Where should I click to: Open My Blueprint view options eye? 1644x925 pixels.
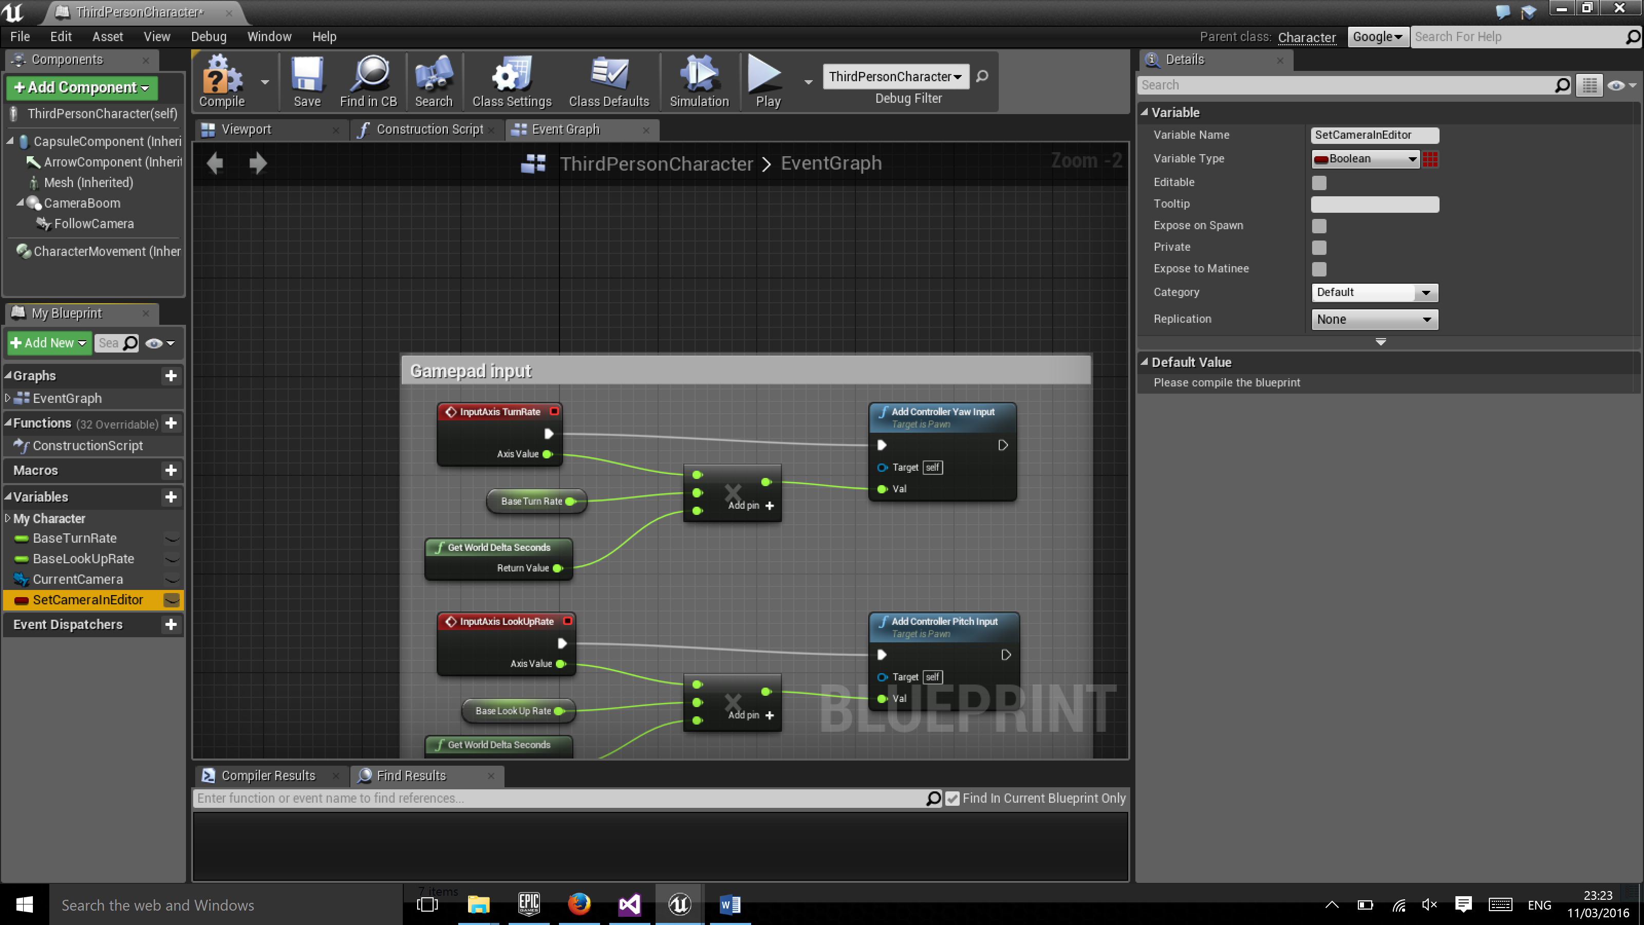[x=159, y=343]
